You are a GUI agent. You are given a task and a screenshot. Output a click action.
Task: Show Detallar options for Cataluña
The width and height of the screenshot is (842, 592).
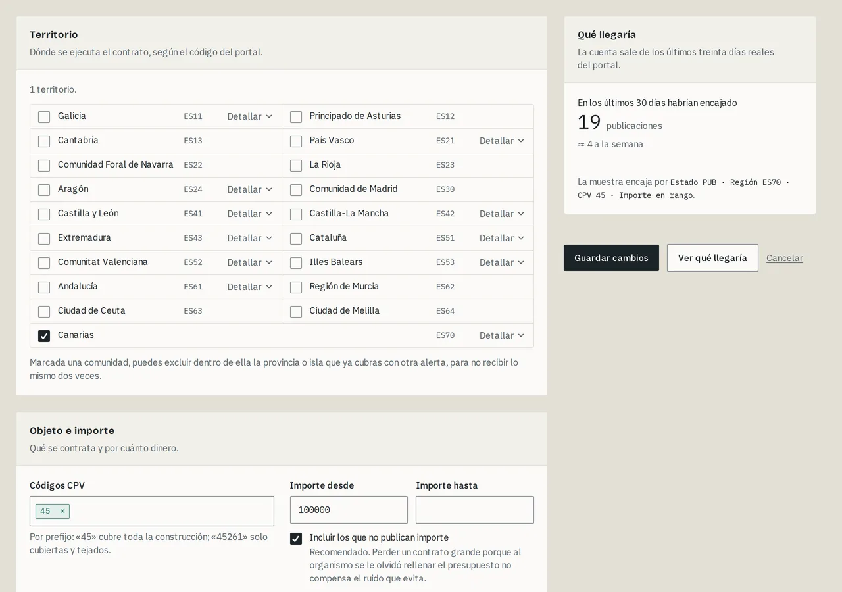pos(502,238)
